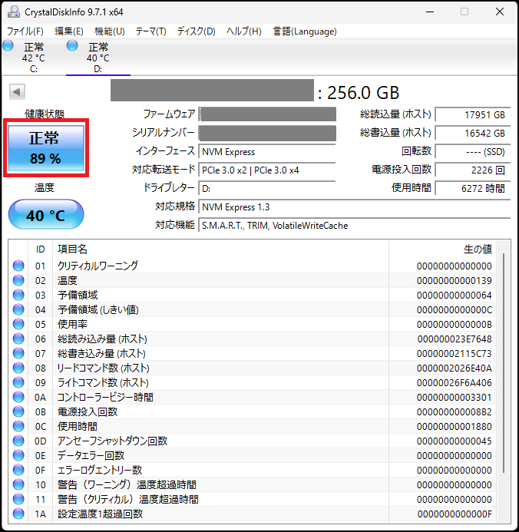The height and width of the screenshot is (532, 519).
Task: Click raw value 0000000003301
Action: (x=455, y=398)
